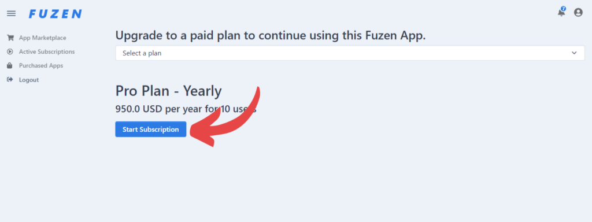Click the Pro Plan - Yearly heading
The height and width of the screenshot is (222, 592).
coord(168,91)
